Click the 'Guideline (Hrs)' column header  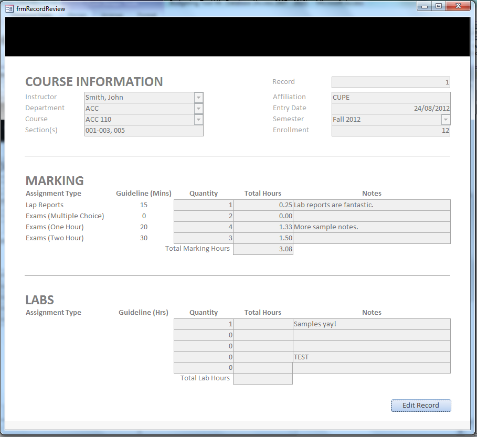[x=143, y=313]
